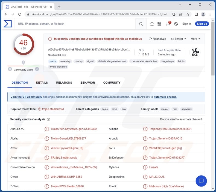216x192 pixels.
Task: Switch to the DETAILS tab
Action: (42, 83)
